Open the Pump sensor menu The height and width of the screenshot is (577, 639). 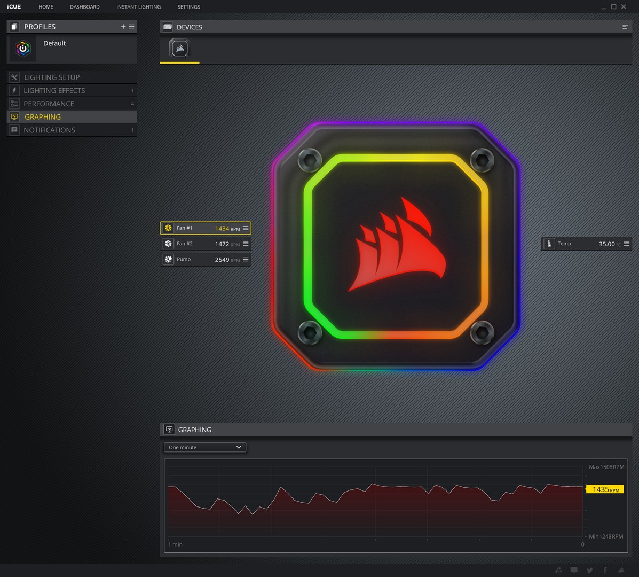coord(246,259)
